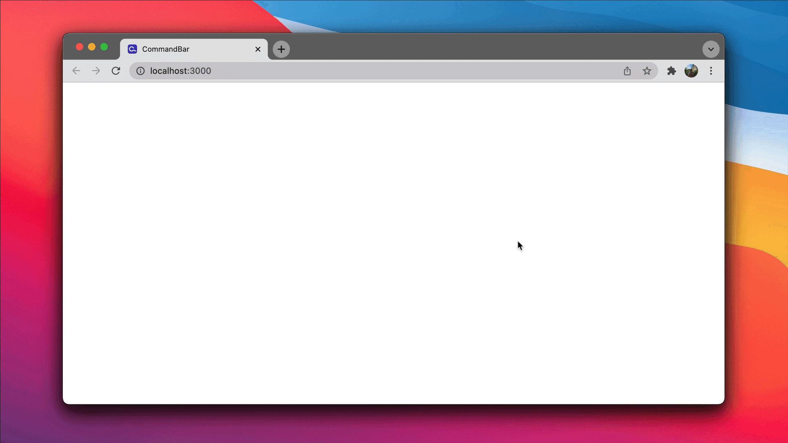Screen dimensions: 788x443
Task: Open the Extensions puzzle icon
Action: [x=671, y=71]
